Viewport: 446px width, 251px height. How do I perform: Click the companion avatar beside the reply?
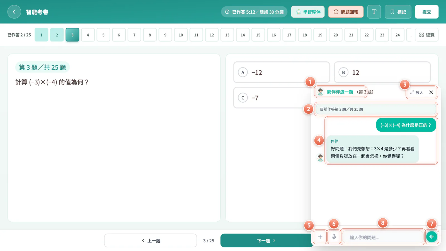tap(320, 158)
